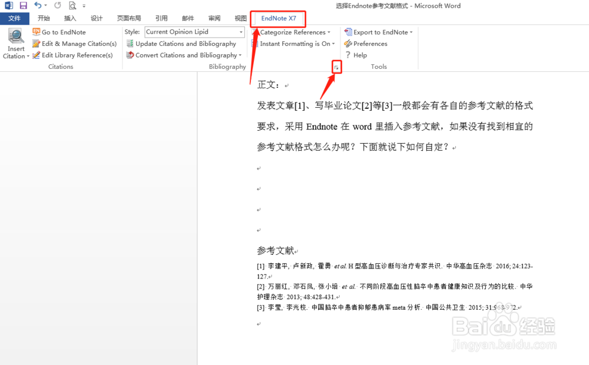The width and height of the screenshot is (589, 365).
Task: Click the Edit & Manage Citation(s) icon
Action: tap(37, 44)
